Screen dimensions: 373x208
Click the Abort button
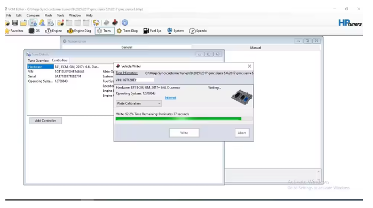point(242,133)
